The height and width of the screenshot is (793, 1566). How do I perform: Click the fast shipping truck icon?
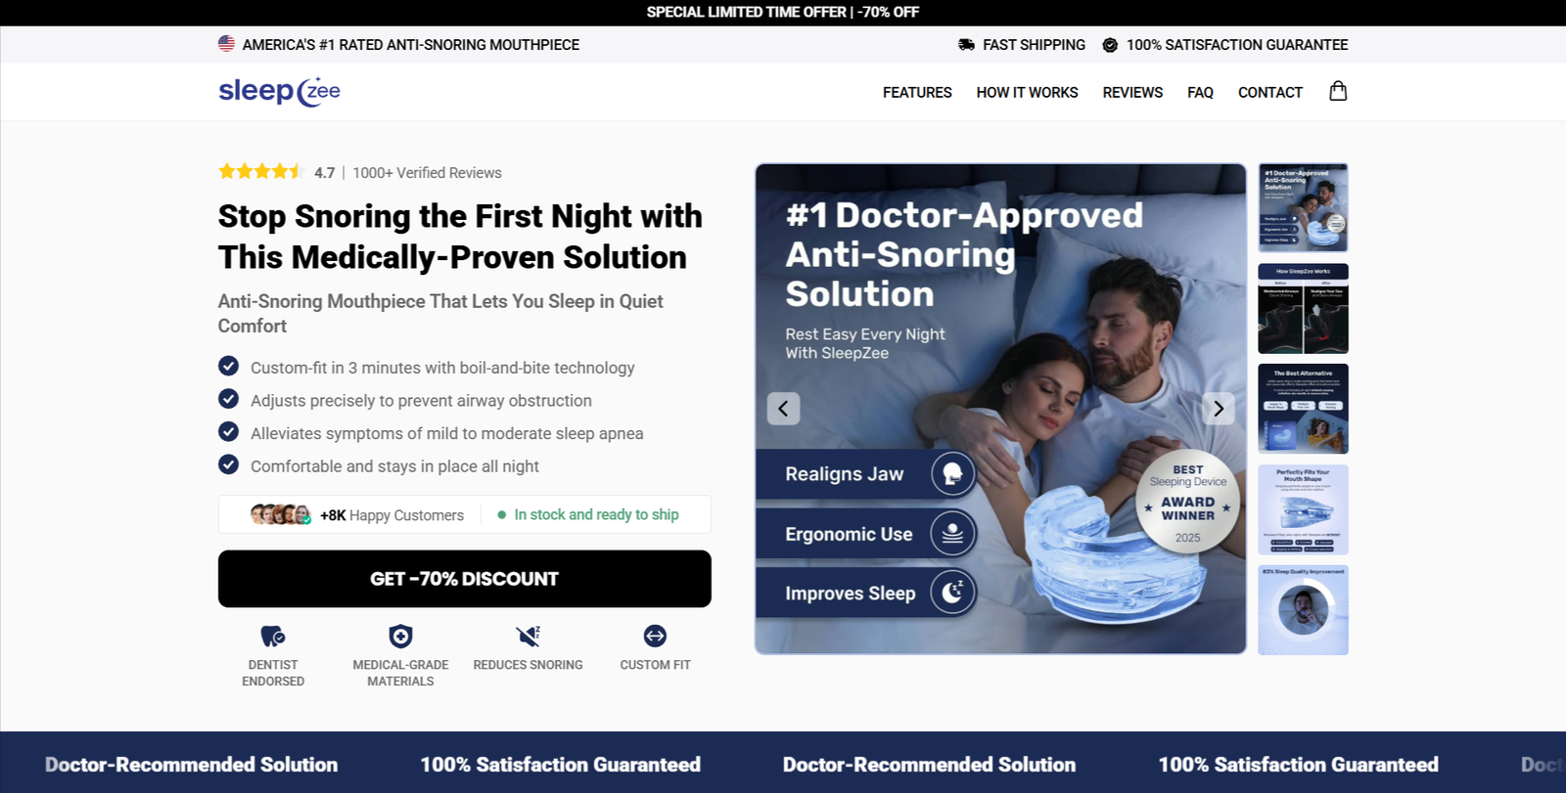tap(966, 45)
